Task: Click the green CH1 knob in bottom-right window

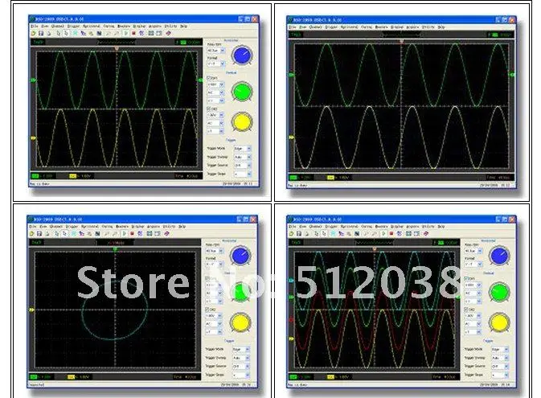Action: coord(499,293)
